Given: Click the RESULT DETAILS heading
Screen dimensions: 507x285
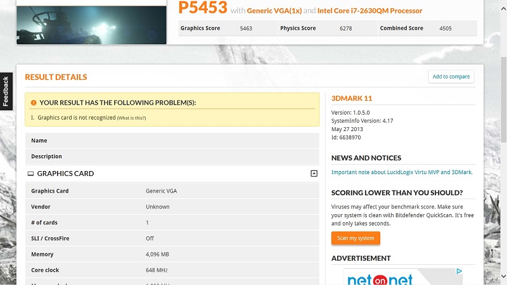Looking at the screenshot, I should (x=56, y=77).
